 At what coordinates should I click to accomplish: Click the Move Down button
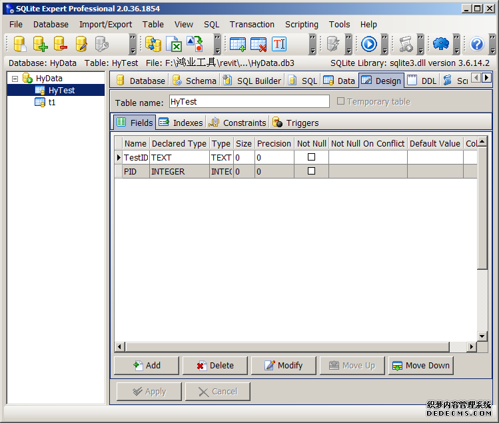[420, 365]
